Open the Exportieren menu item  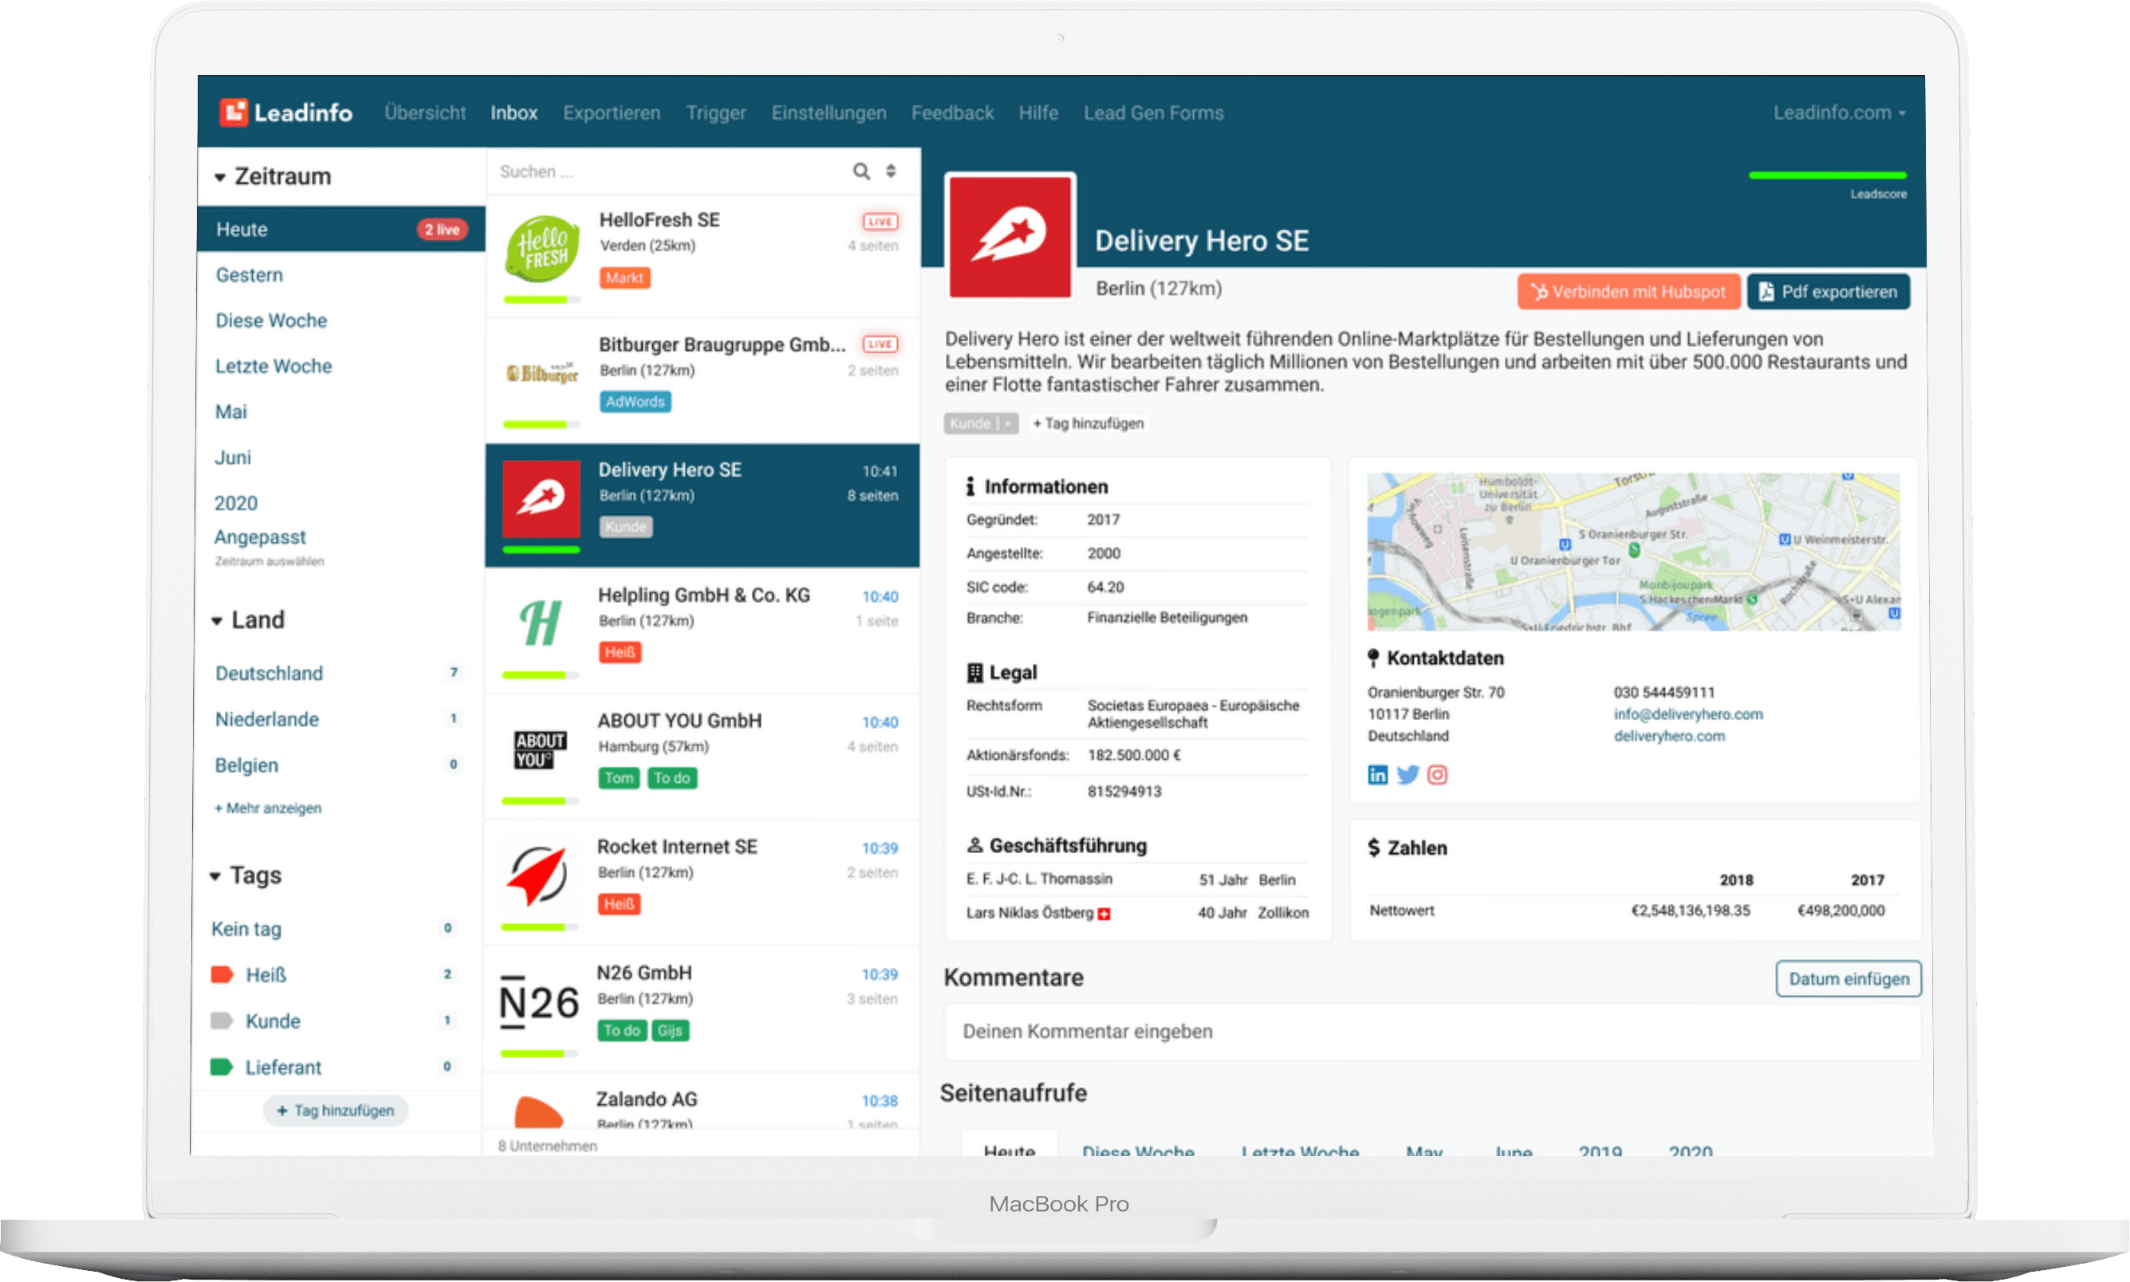coord(612,112)
